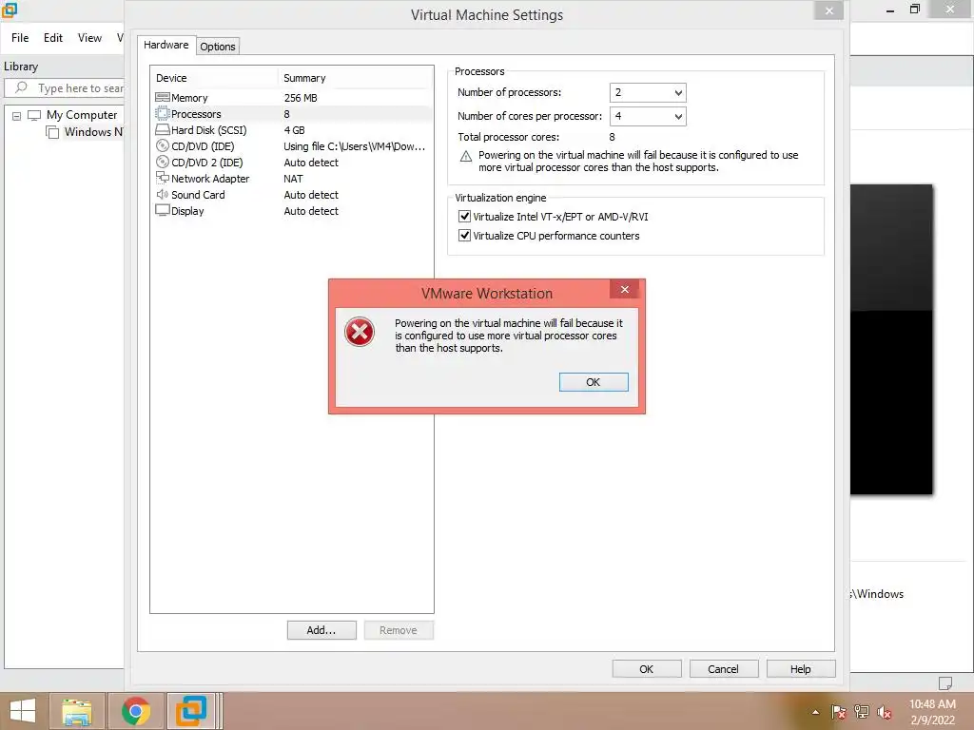Click the CD/DVD 2 (IDE) disc icon

(162, 162)
